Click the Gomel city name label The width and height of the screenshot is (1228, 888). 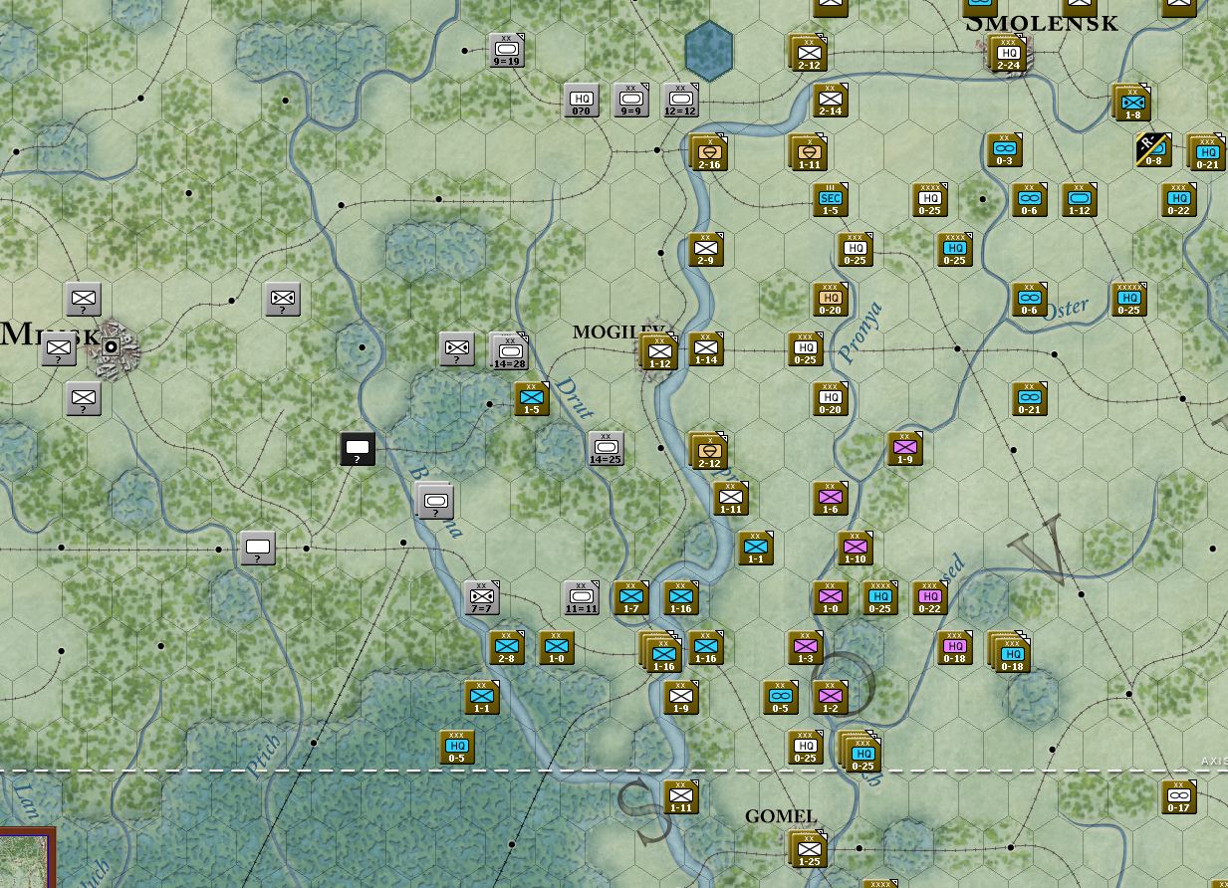pyautogui.click(x=781, y=816)
